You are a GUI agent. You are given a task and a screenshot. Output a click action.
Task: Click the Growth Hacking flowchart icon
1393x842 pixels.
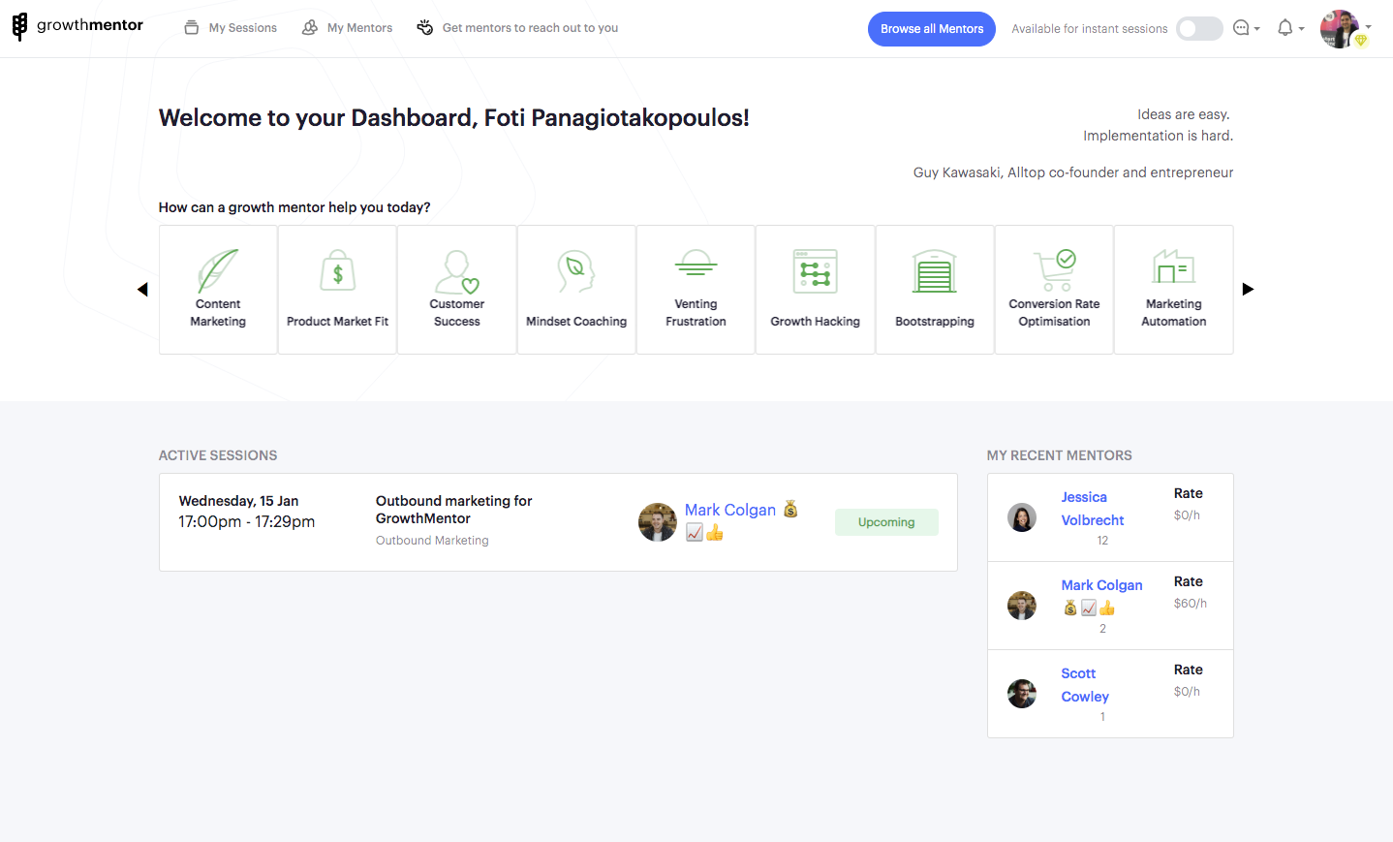click(x=816, y=271)
